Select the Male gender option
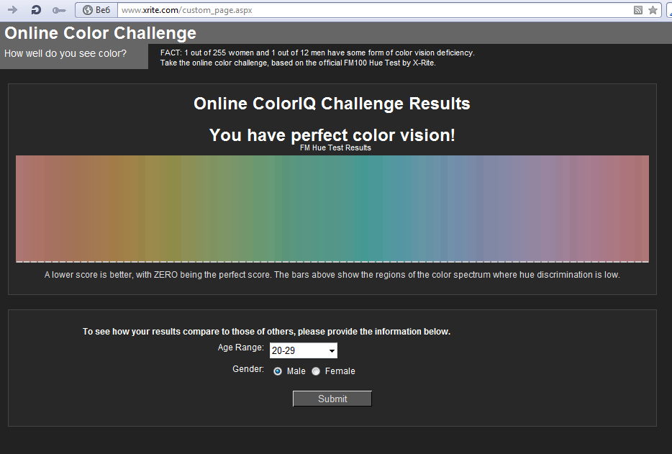Viewport: 672px width, 454px height. coord(278,371)
